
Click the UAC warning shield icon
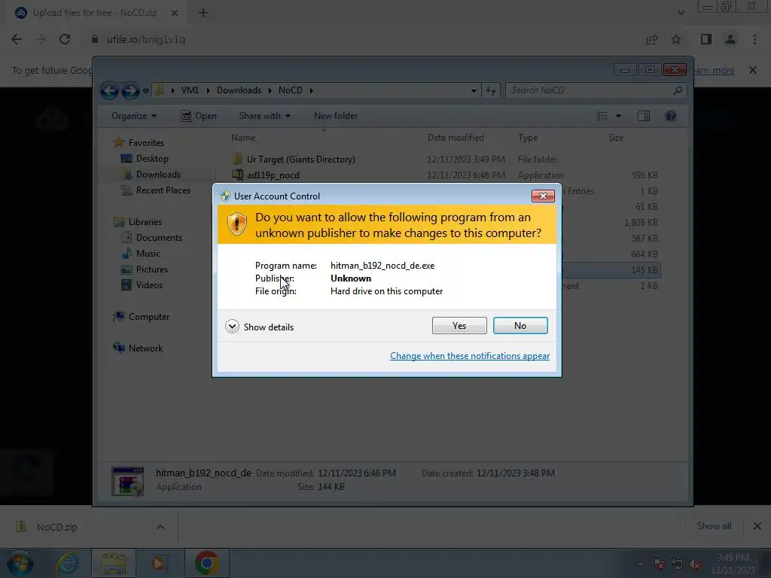click(x=236, y=224)
